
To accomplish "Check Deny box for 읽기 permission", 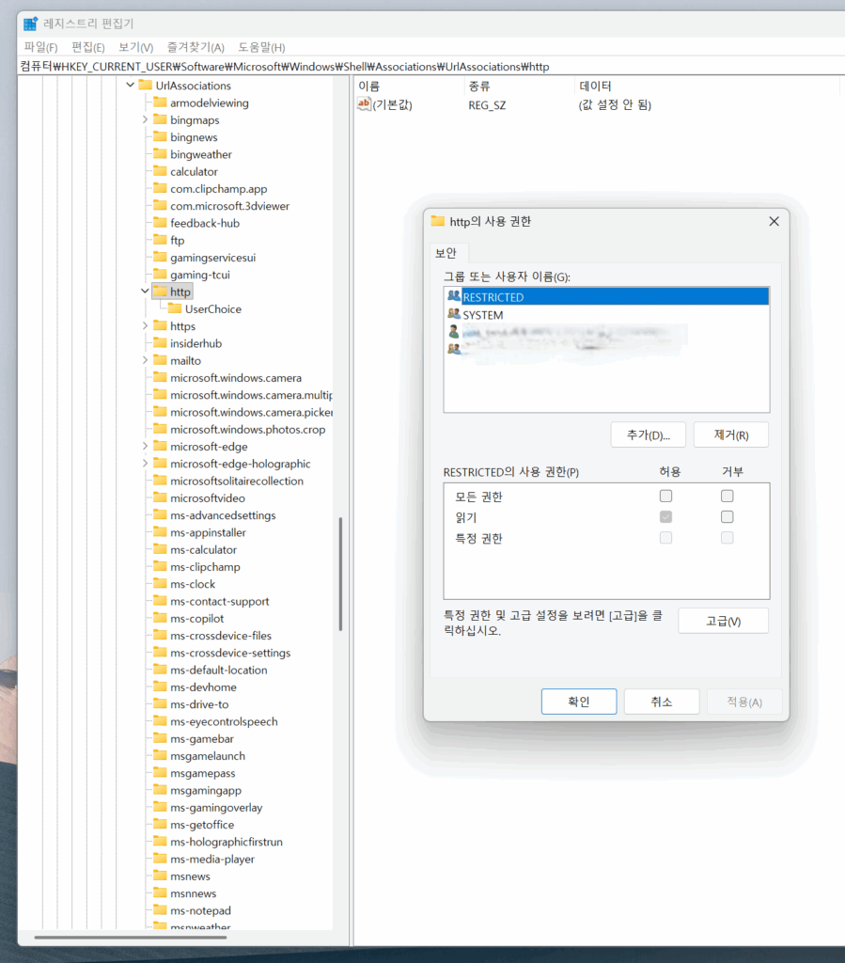I will coord(727,516).
